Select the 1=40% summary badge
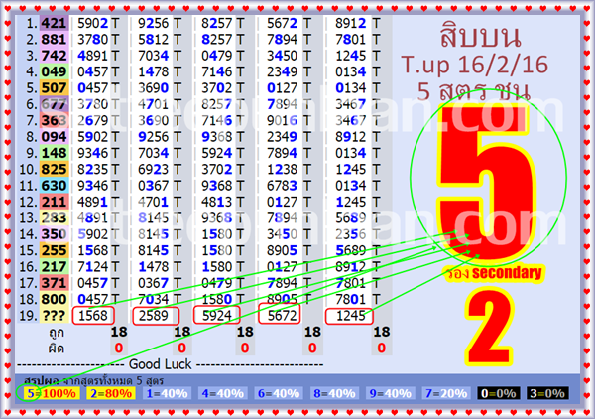The image size is (595, 419). click(167, 393)
